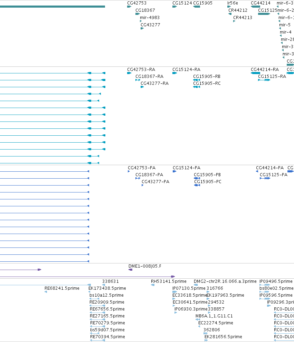
Task: Click the mir-4983 gene label
Action: point(150,17)
